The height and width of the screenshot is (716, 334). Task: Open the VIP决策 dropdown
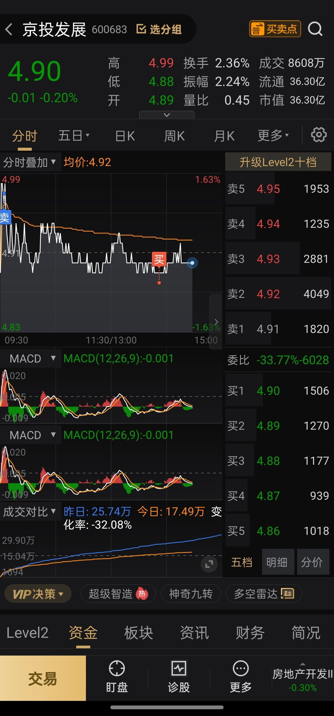[38, 594]
